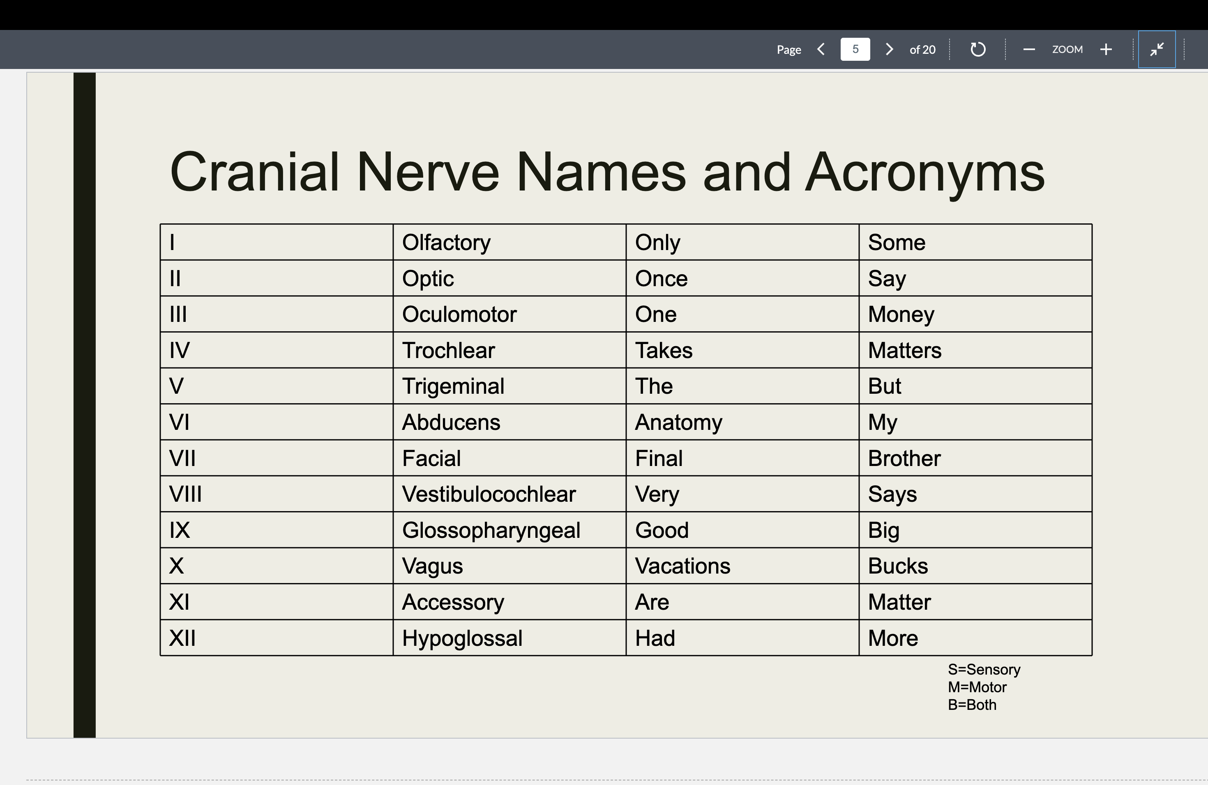
Task: Select the Olfactory cell in the table
Action: tap(446, 242)
